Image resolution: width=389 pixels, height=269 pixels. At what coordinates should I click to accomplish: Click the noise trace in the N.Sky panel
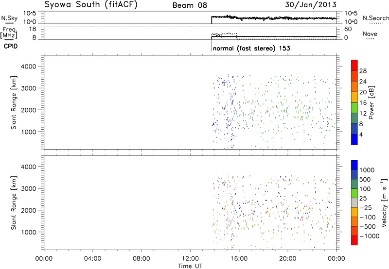[x=274, y=18]
